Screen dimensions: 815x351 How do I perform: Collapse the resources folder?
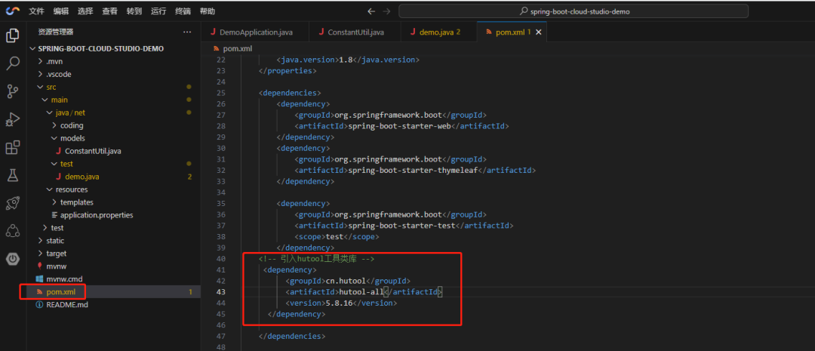tap(113, 189)
